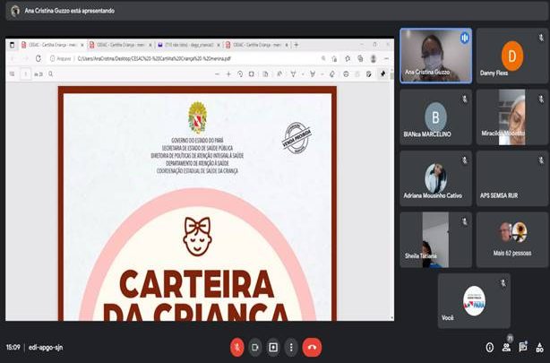Select the PDF highlight tool
This screenshot has width=550, height=363.
click(x=313, y=74)
